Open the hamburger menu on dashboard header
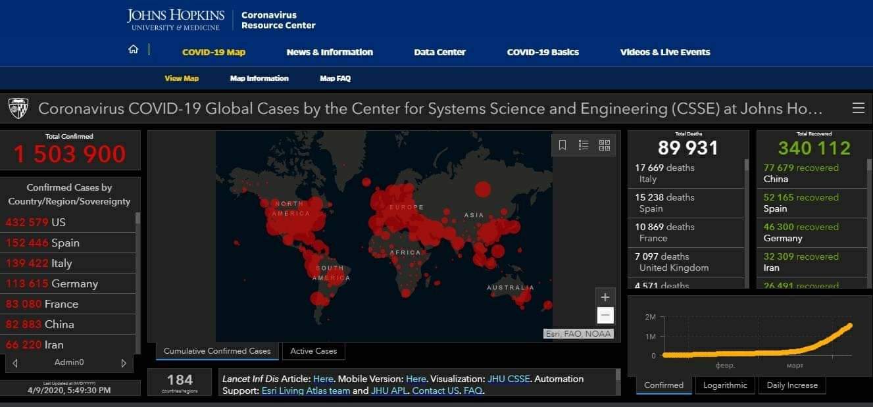The width and height of the screenshot is (873, 407). (858, 108)
